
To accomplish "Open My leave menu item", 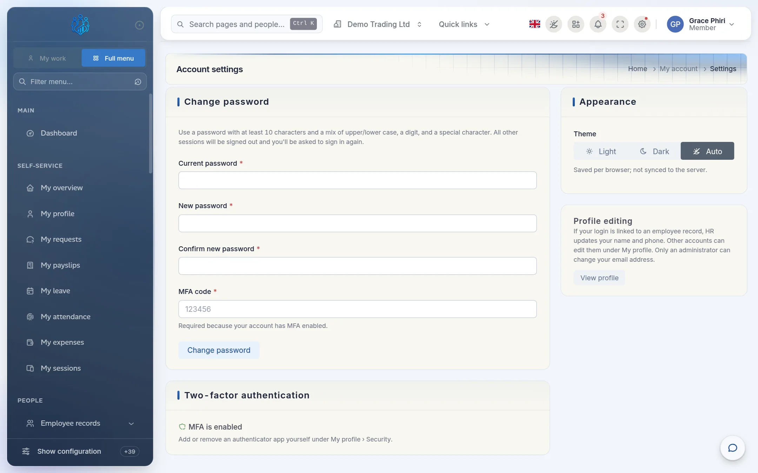I will tap(80, 291).
